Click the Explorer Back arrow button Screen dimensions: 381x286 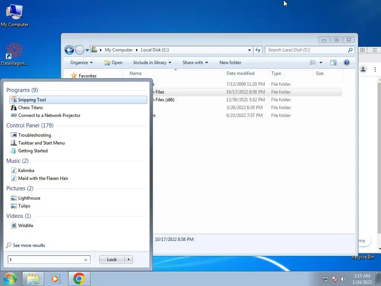coord(69,50)
